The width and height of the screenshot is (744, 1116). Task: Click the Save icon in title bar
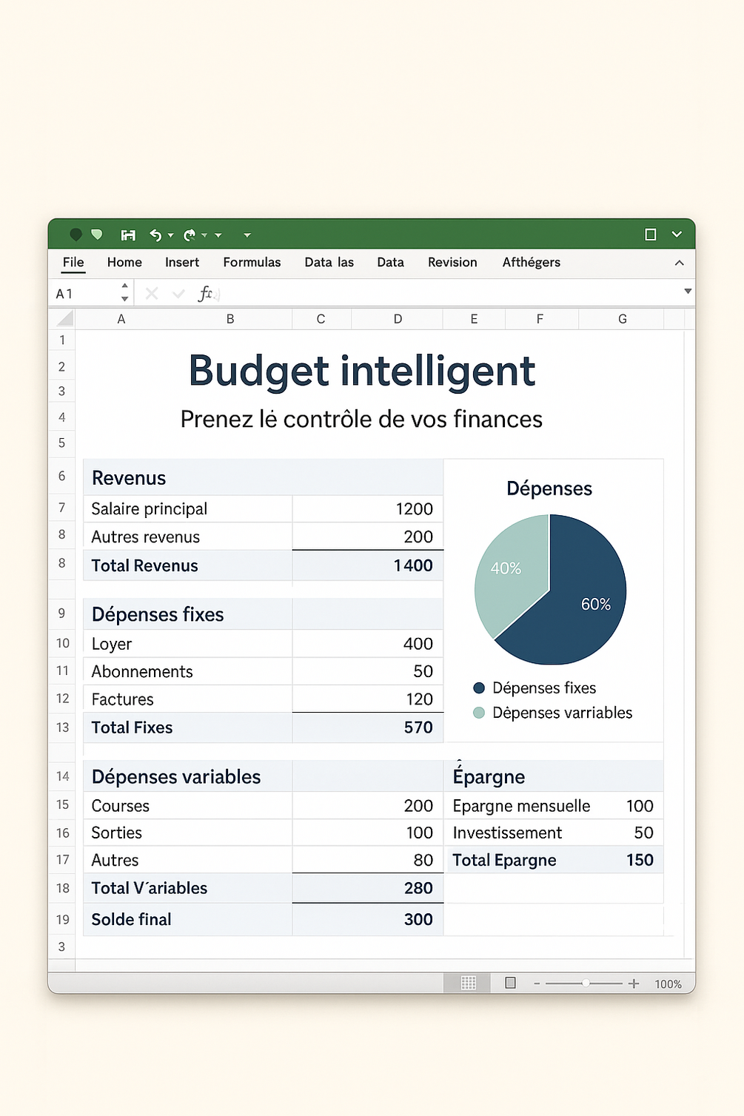coord(128,235)
